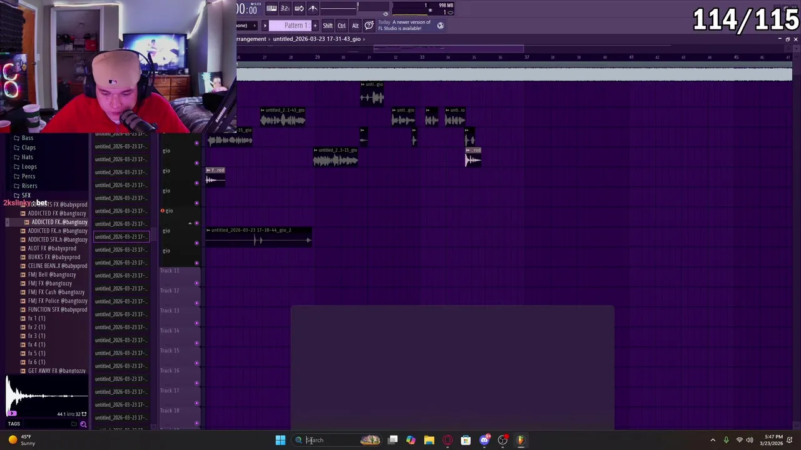Show hidden system tray icons chevron

(713, 440)
